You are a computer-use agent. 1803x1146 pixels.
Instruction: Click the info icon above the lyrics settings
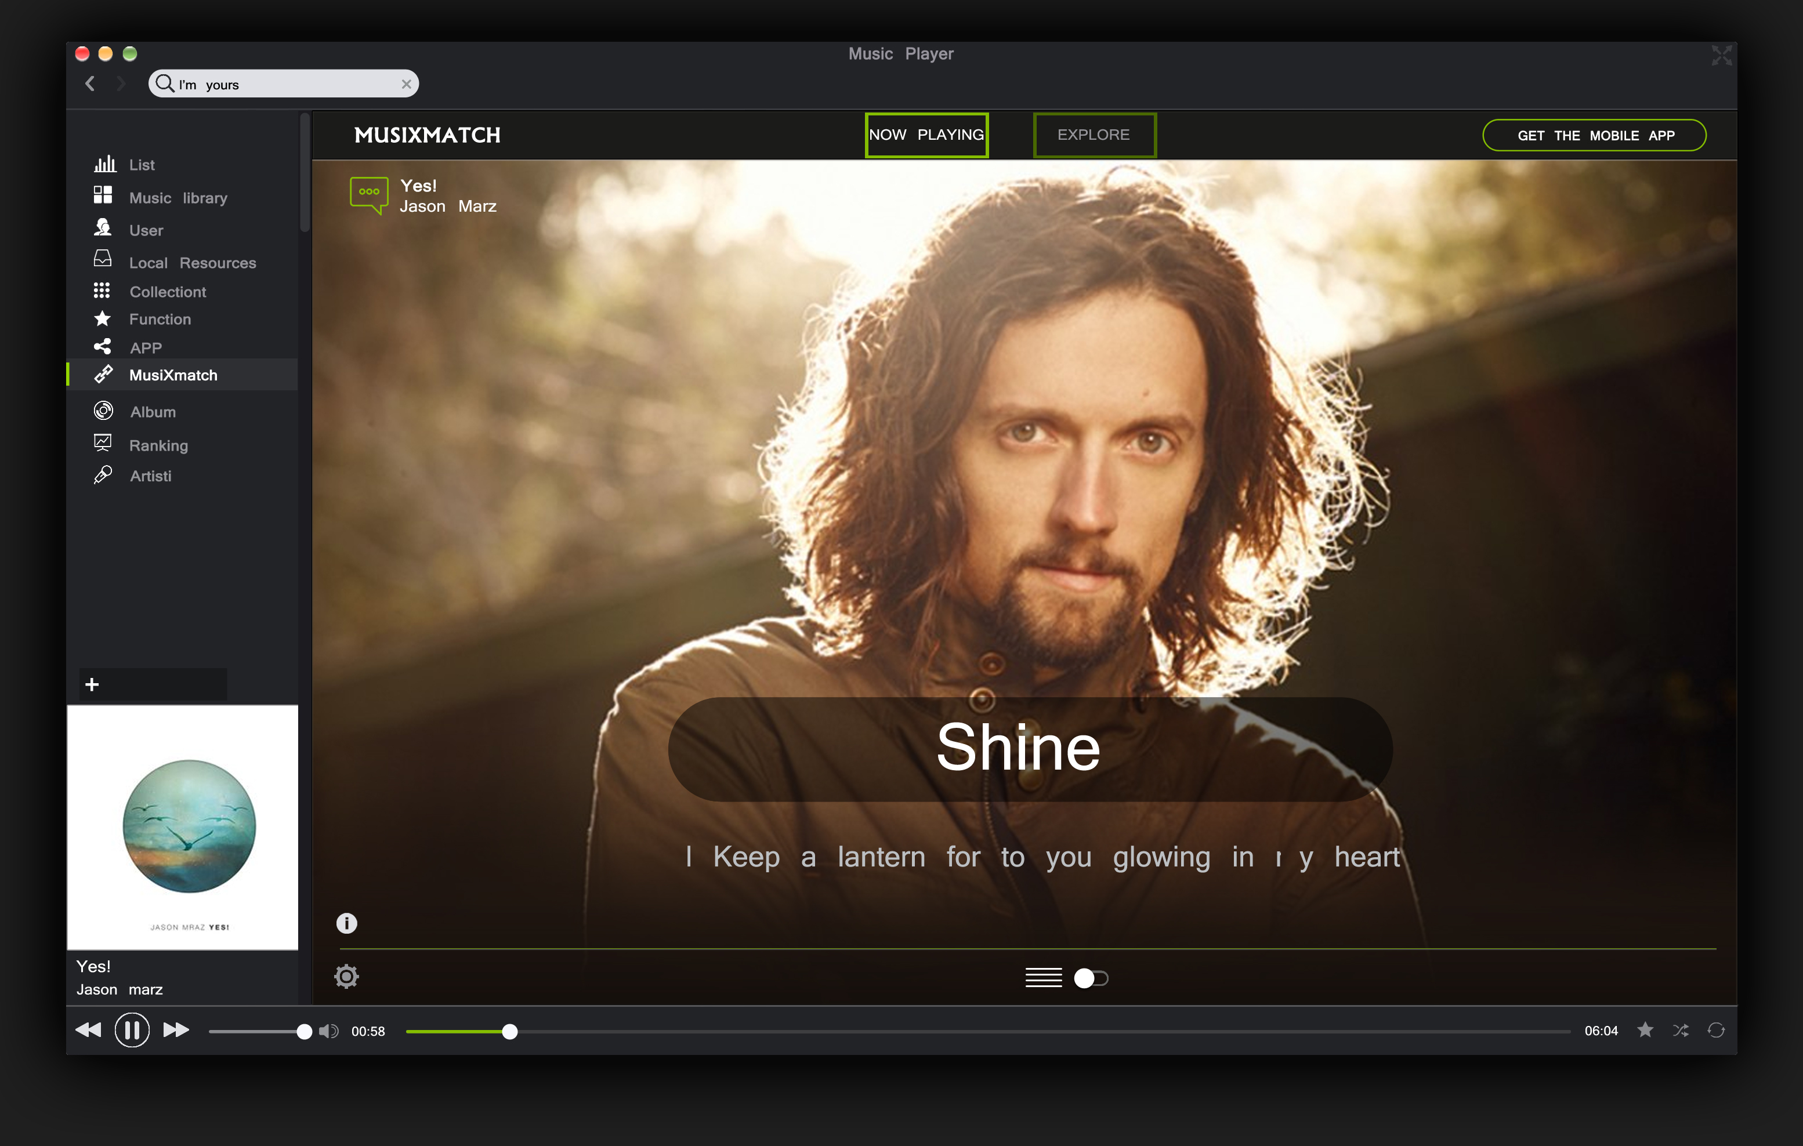pyautogui.click(x=347, y=923)
